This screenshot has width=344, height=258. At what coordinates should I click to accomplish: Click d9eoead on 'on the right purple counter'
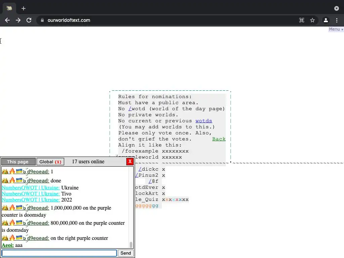tap(38, 238)
